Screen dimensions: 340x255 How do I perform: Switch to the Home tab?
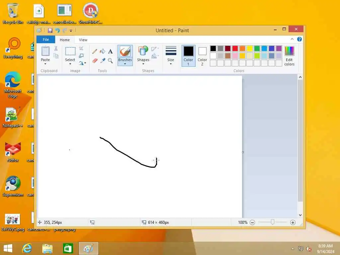click(65, 40)
